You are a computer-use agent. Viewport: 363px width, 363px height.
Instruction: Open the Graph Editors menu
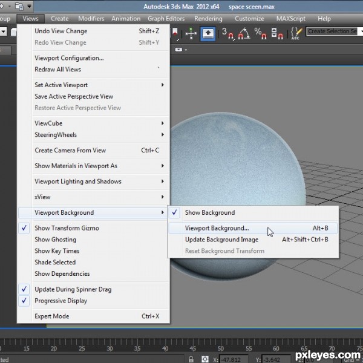(x=166, y=19)
